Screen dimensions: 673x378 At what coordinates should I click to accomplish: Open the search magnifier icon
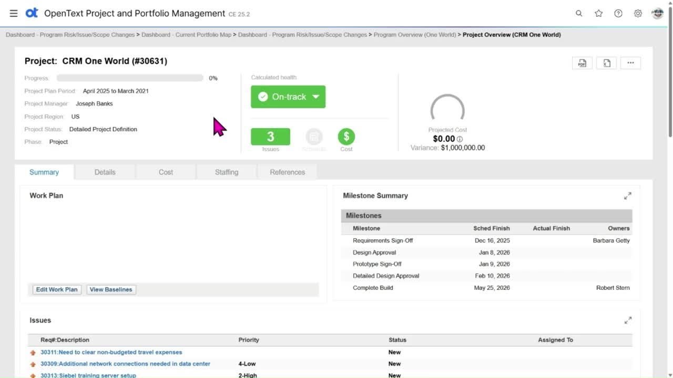pos(579,14)
